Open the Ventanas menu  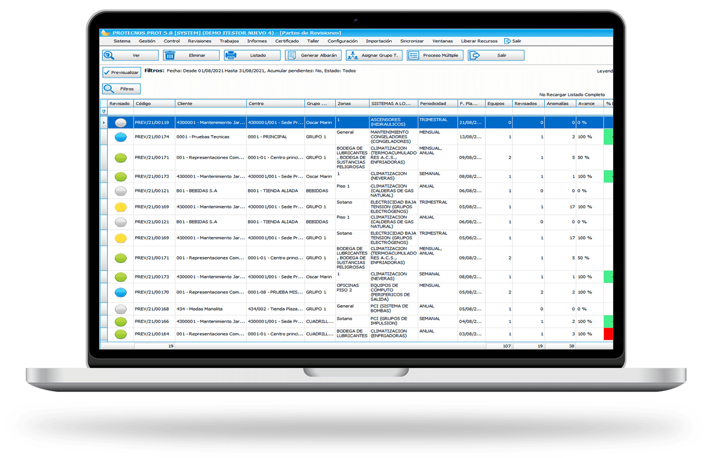[443, 41]
